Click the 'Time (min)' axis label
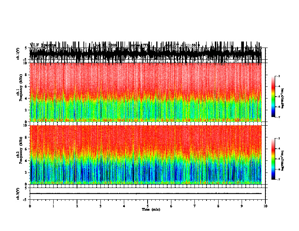 coord(151,209)
